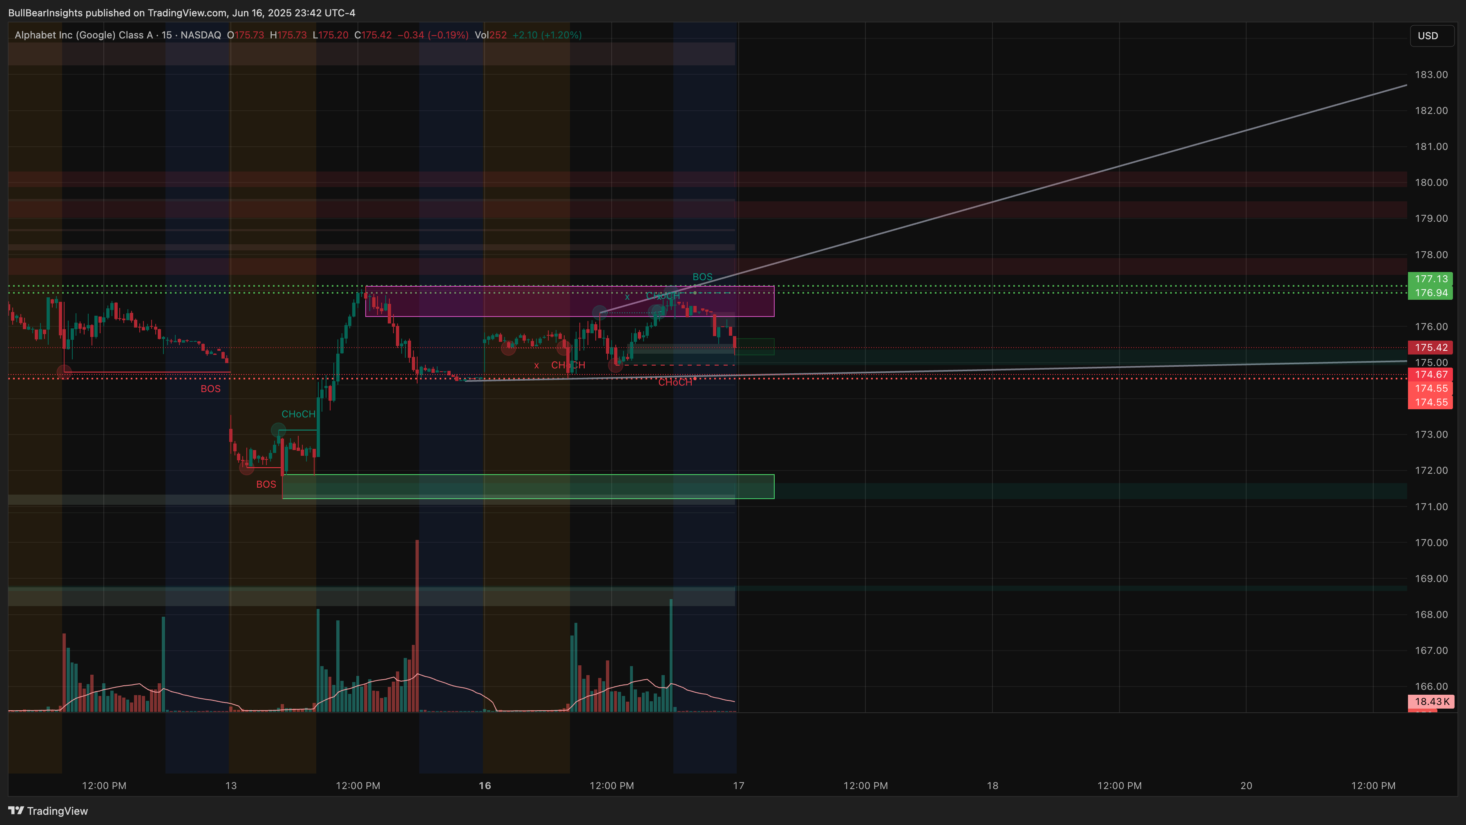Click the 172.00 price axis tick
The width and height of the screenshot is (1466, 825).
1431,470
